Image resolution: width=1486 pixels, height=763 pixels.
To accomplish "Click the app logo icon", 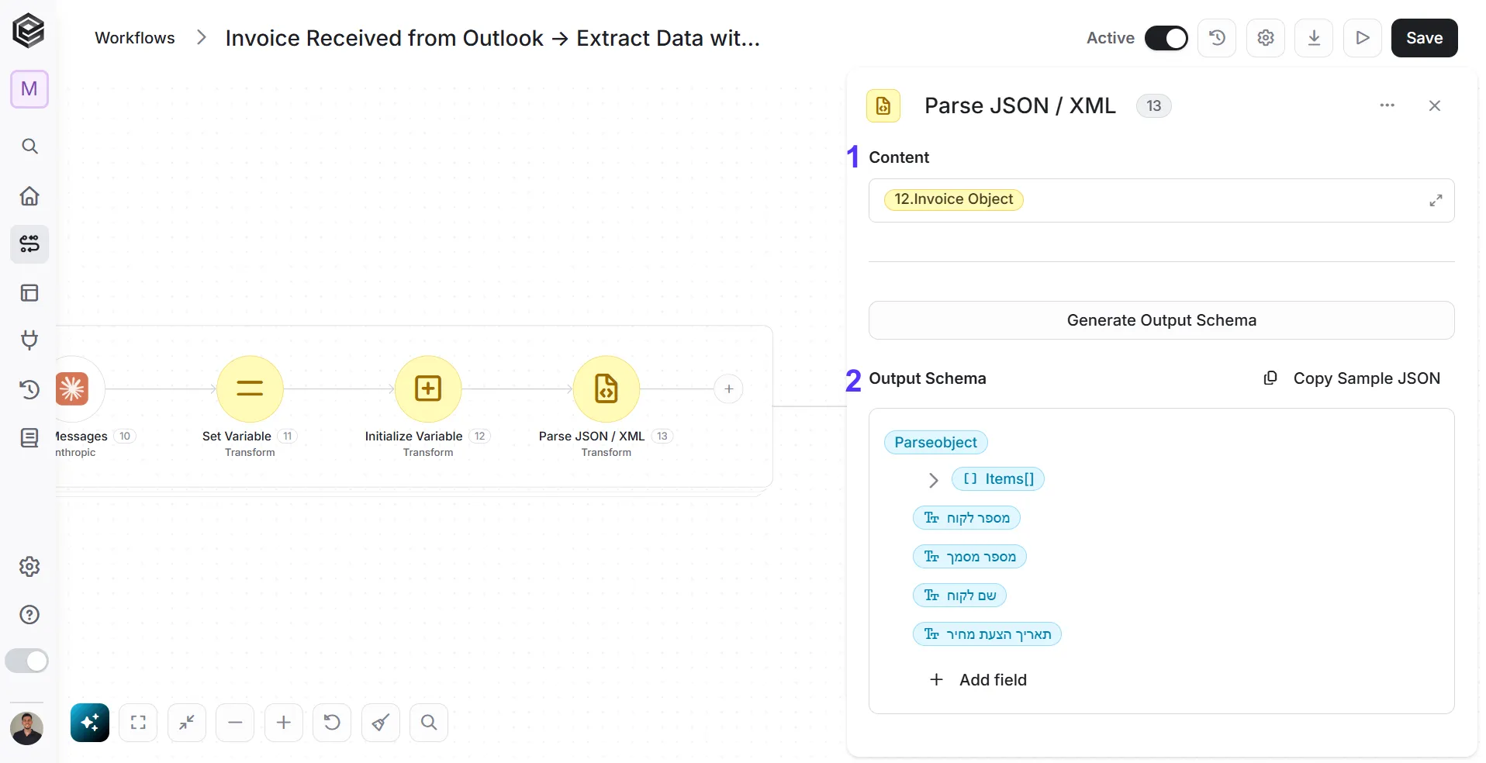I will click(x=29, y=31).
